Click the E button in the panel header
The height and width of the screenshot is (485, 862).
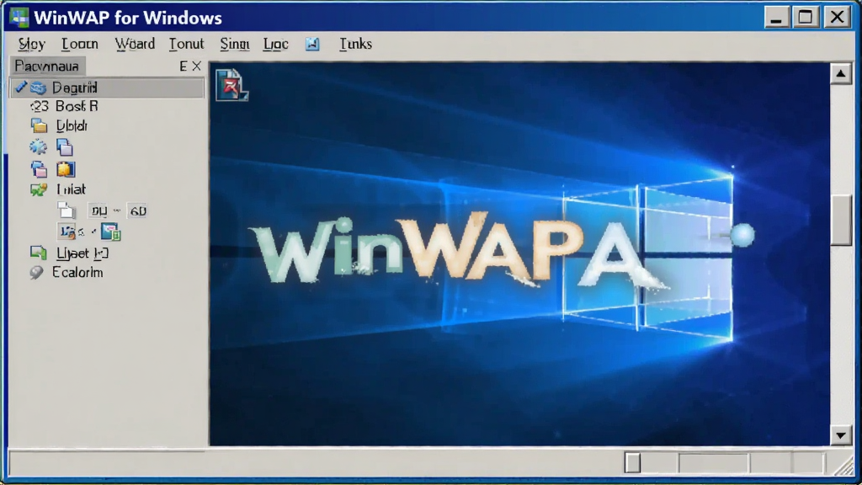pos(183,66)
